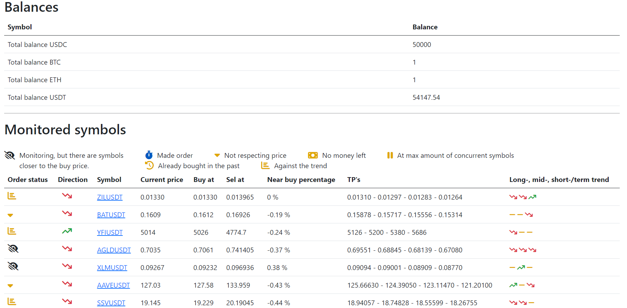627x308 pixels.
Task: Click the crossed-eye monitoring legend icon
Action: click(x=10, y=155)
